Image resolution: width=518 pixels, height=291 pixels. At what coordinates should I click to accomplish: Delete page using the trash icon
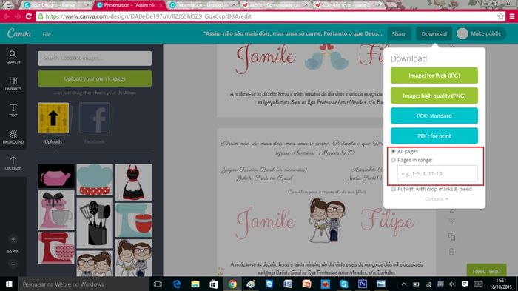pyautogui.click(x=451, y=252)
